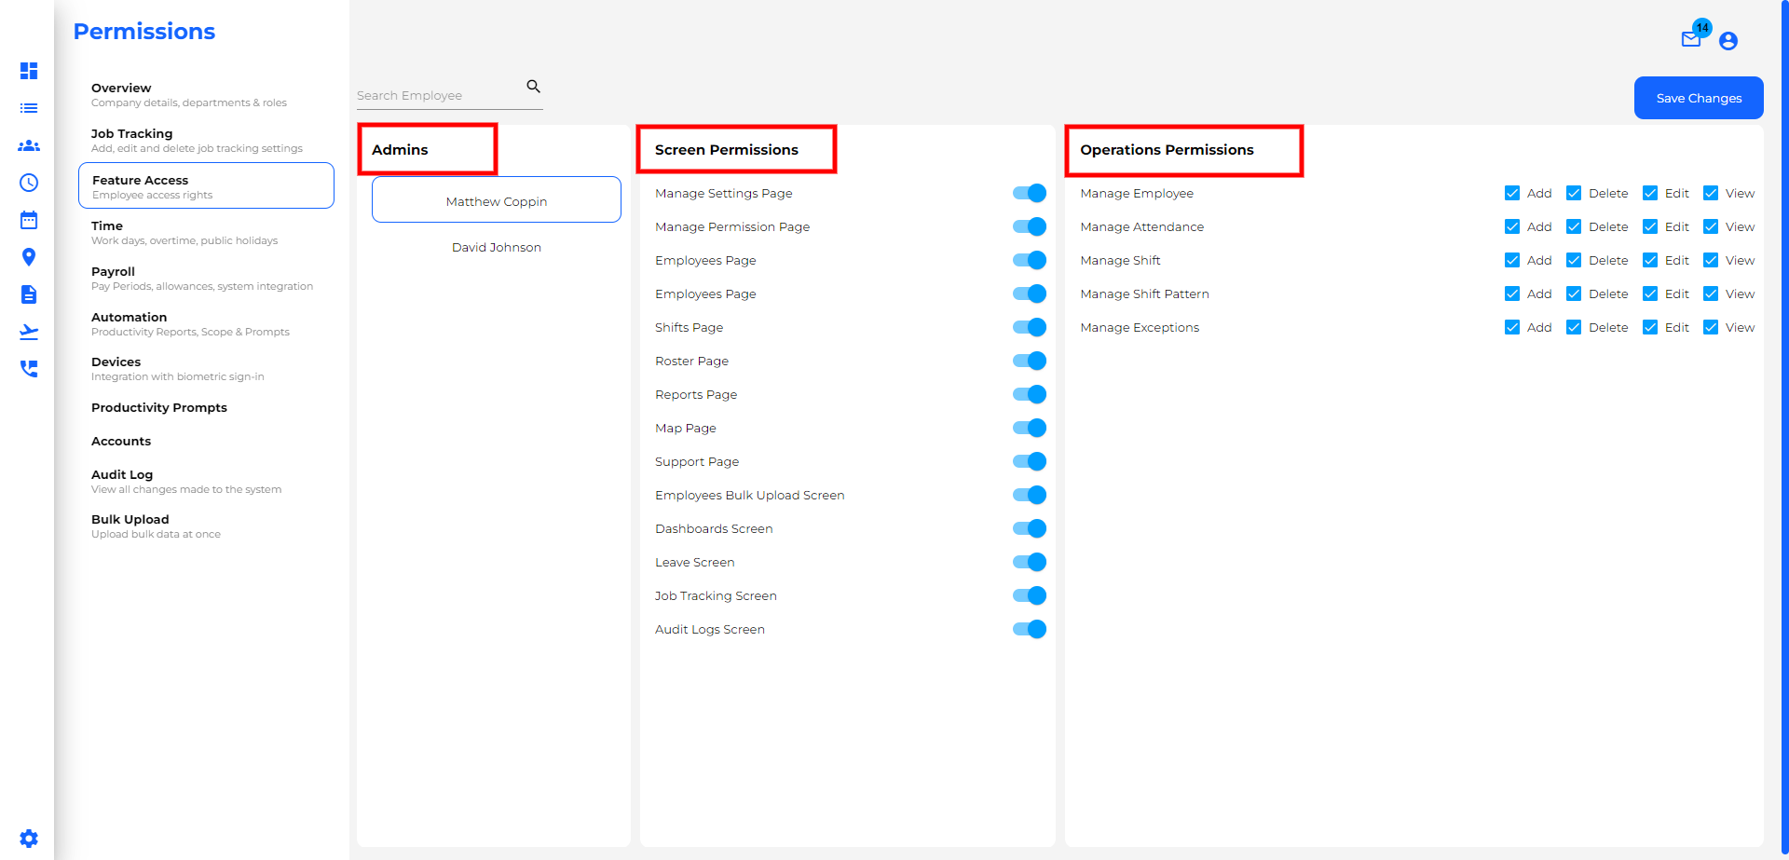Uncheck Delete permission for Manage Attendance
Screen dimensions: 1789x860
point(1575,226)
